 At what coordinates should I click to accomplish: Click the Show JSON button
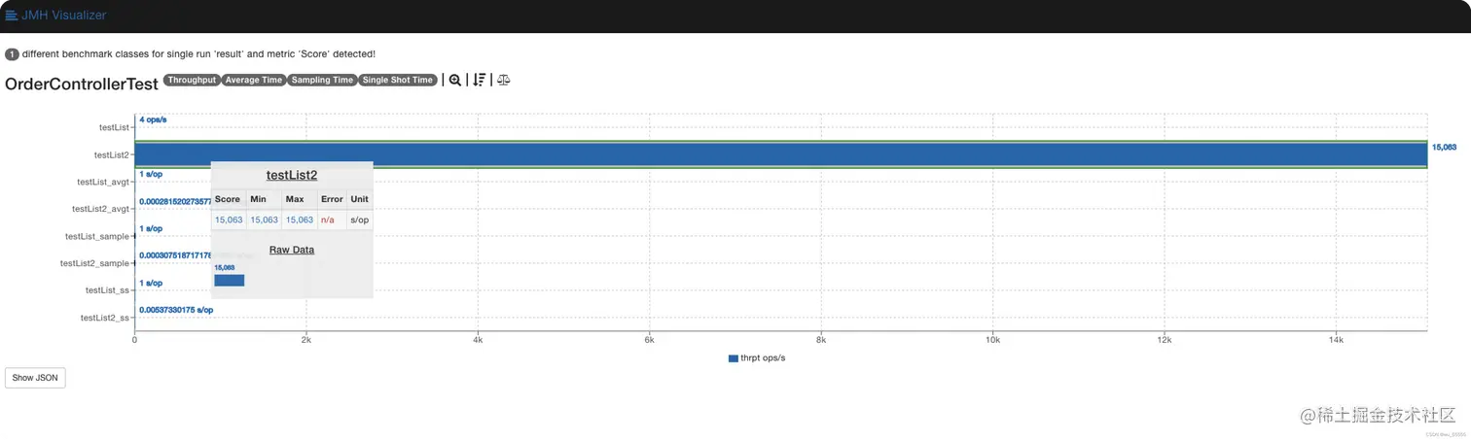tap(35, 378)
